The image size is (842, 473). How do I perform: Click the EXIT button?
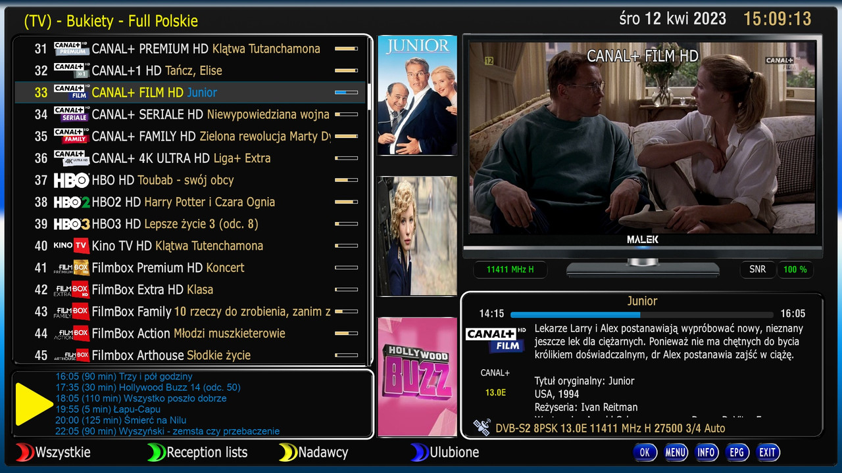pyautogui.click(x=768, y=452)
